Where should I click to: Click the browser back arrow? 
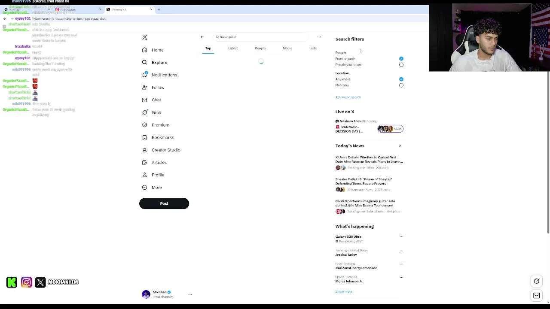[5, 18]
